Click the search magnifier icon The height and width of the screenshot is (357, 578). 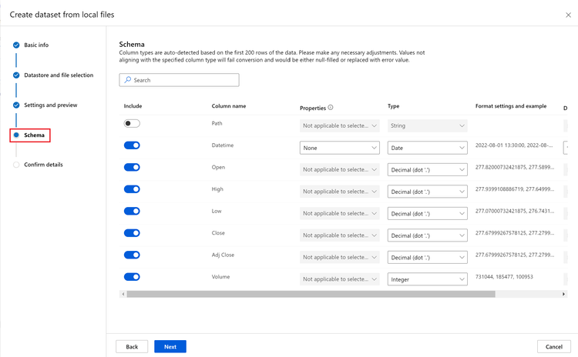pos(128,80)
